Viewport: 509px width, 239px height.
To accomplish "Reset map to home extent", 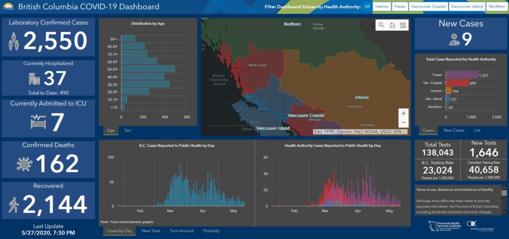I will [x=392, y=25].
